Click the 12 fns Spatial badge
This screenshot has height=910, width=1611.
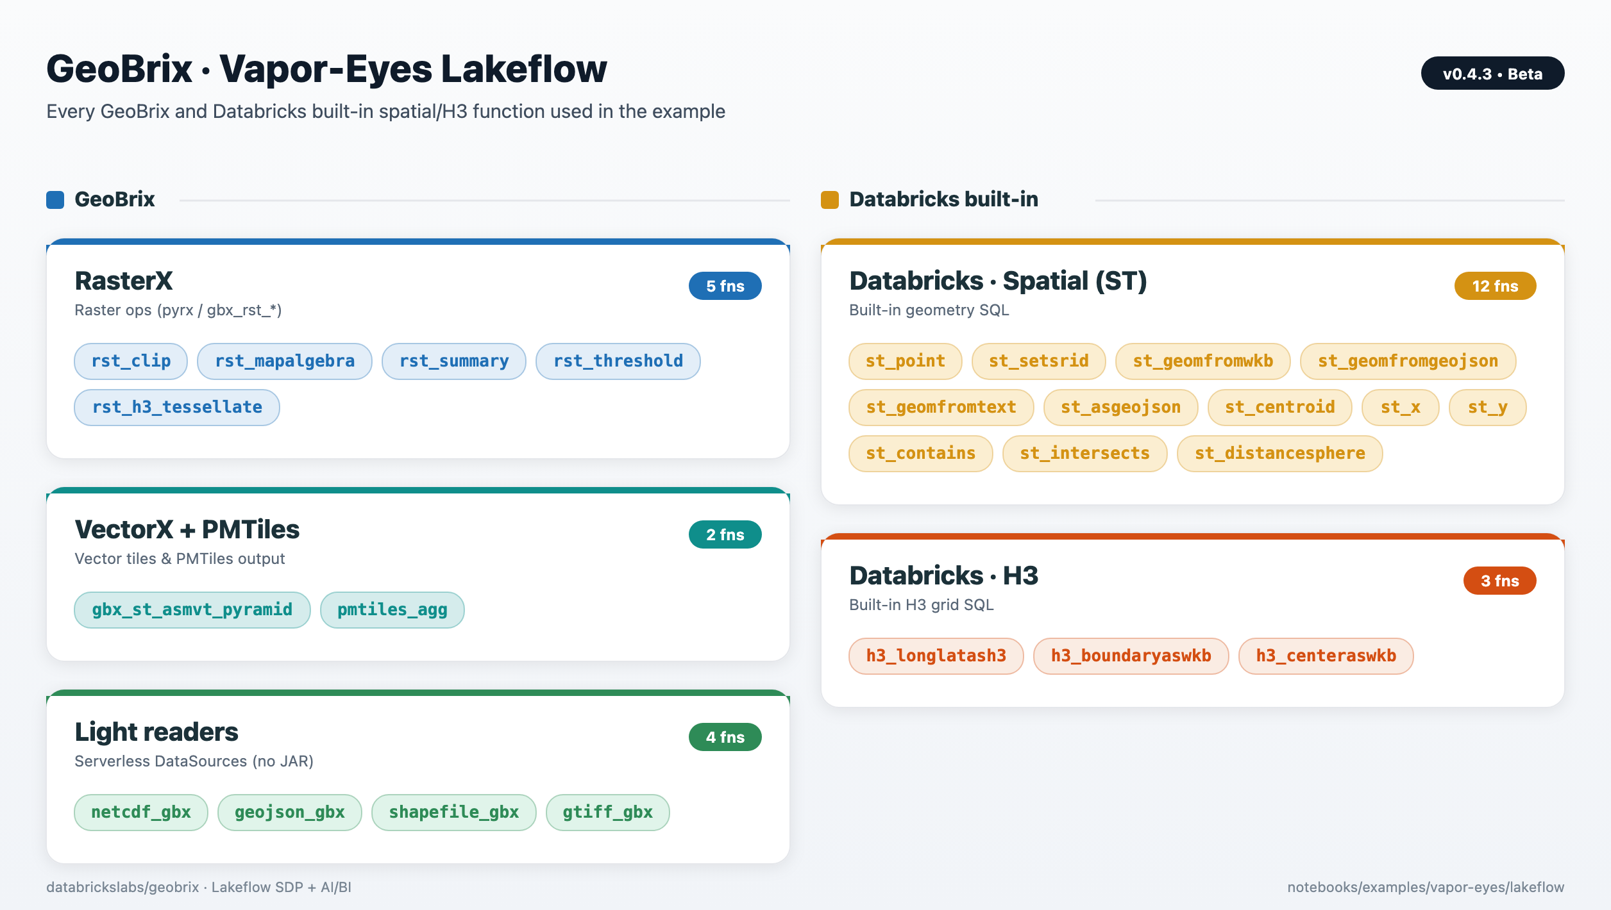pos(1496,286)
